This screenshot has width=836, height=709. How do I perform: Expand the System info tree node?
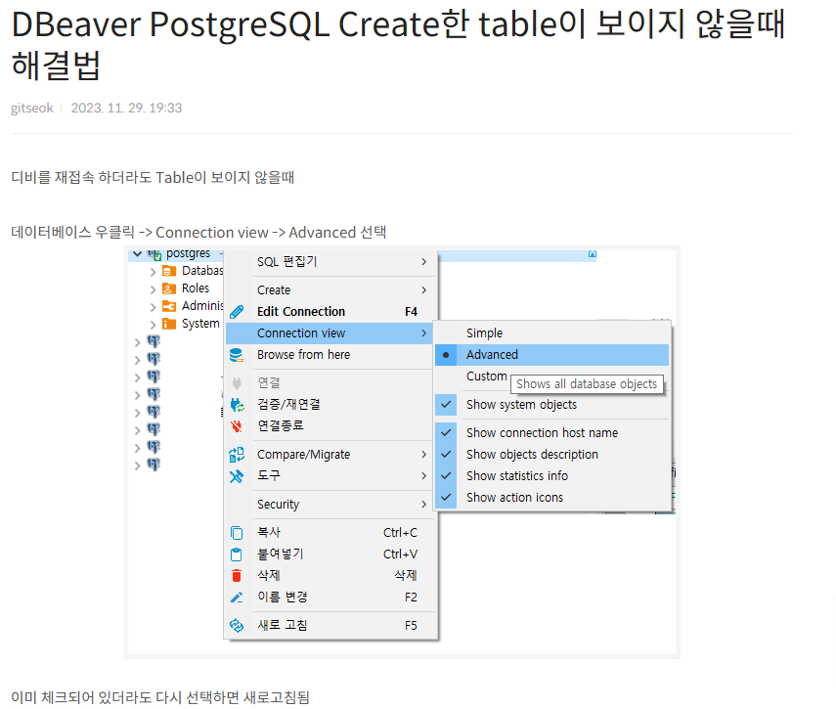click(x=153, y=325)
